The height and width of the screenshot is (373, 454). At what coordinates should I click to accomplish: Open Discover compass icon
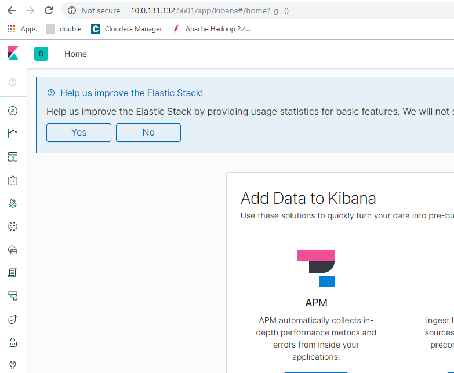coord(13,111)
